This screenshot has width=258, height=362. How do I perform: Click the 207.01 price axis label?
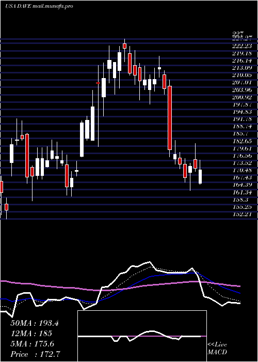241,82
